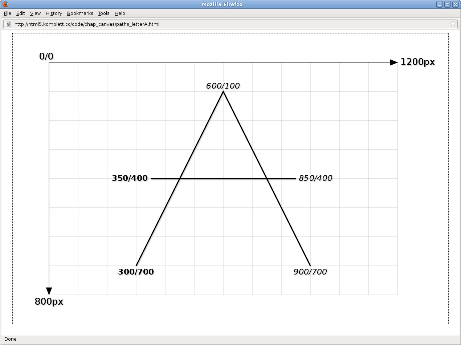Open the History menu
Image resolution: width=461 pixels, height=345 pixels.
tap(54, 13)
